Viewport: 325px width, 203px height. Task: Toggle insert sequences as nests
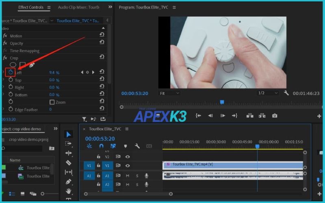pos(89,146)
